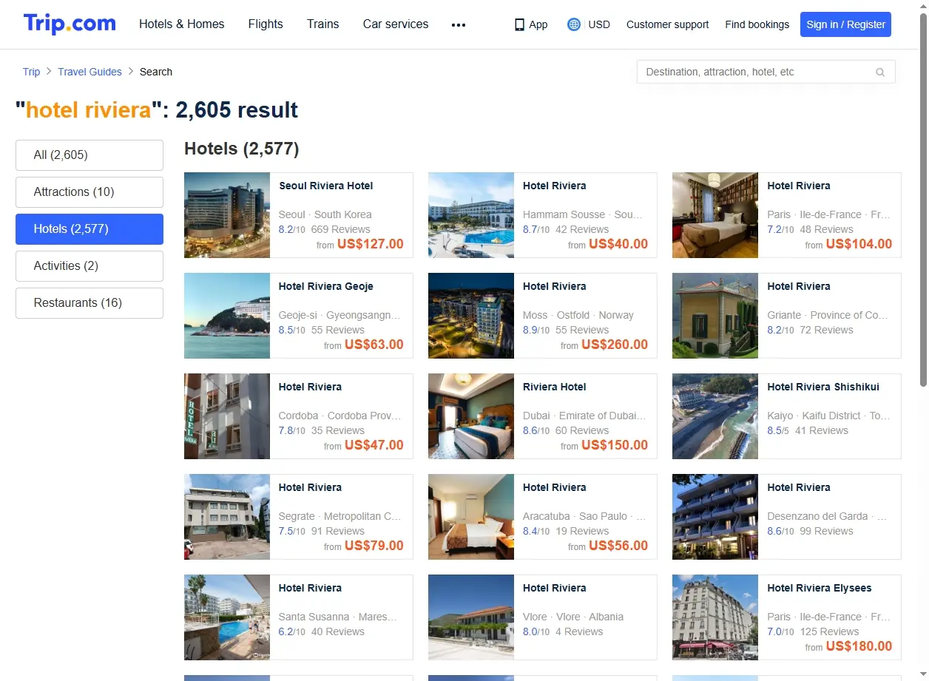Open Customer support link
The width and height of the screenshot is (929, 681).
pyautogui.click(x=667, y=24)
